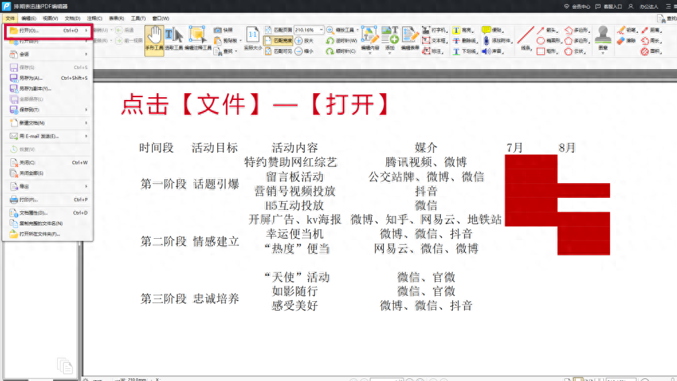Click the Zoom Out (缩小) button

pyautogui.click(x=304, y=51)
